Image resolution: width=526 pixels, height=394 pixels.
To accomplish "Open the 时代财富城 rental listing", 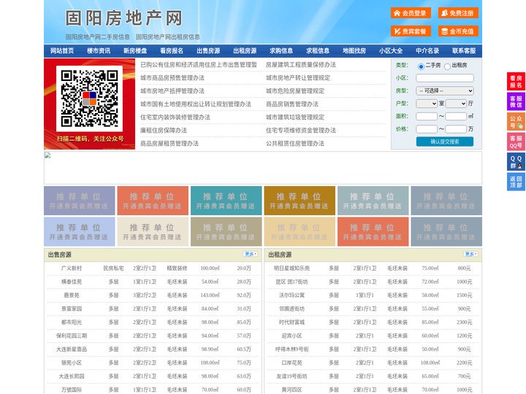I will tap(291, 322).
